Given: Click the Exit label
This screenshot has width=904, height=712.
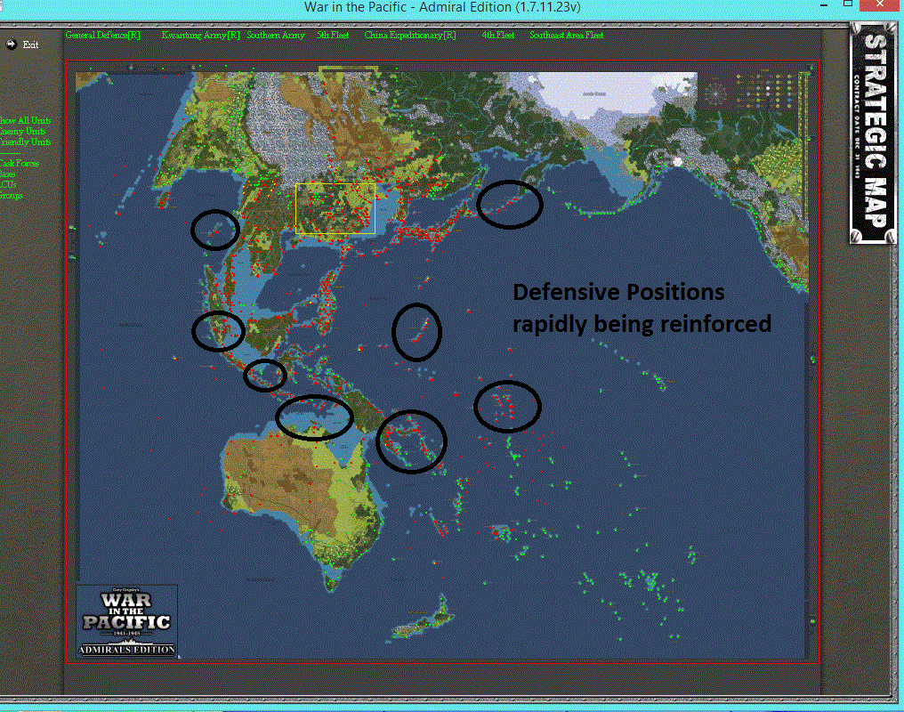Looking at the screenshot, I should (30, 45).
